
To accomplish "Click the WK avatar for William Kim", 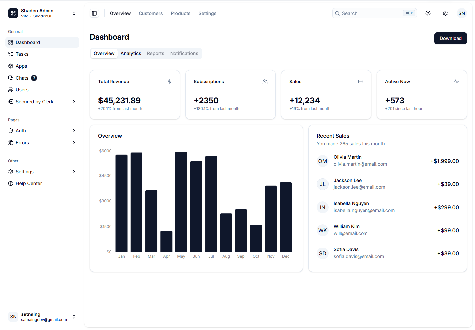I will [323, 230].
